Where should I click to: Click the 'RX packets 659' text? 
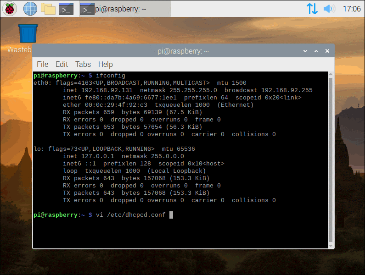(89, 112)
